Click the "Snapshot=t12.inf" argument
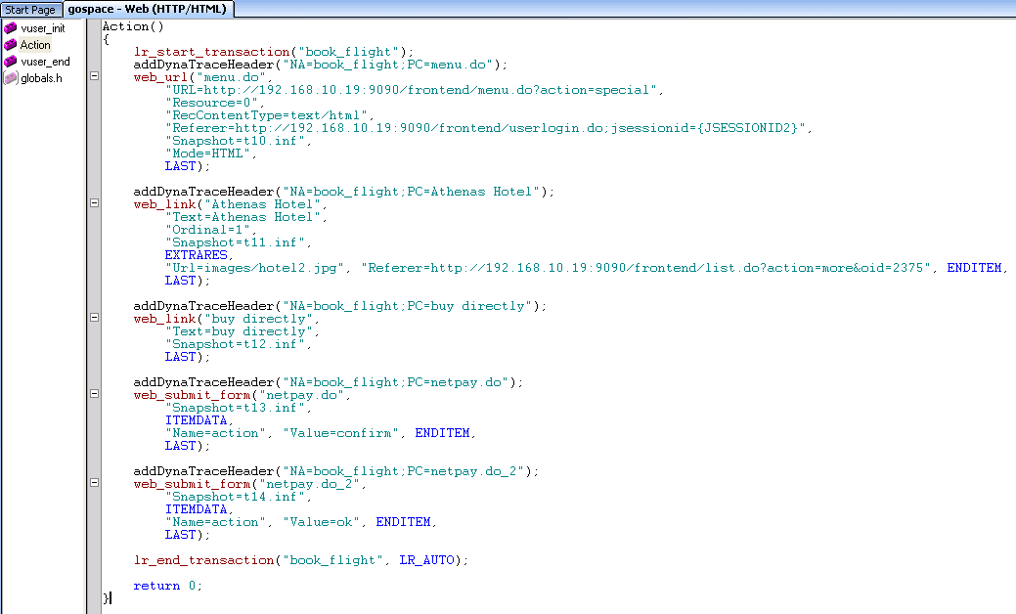Image resolution: width=1016 pixels, height=614 pixels. point(235,344)
